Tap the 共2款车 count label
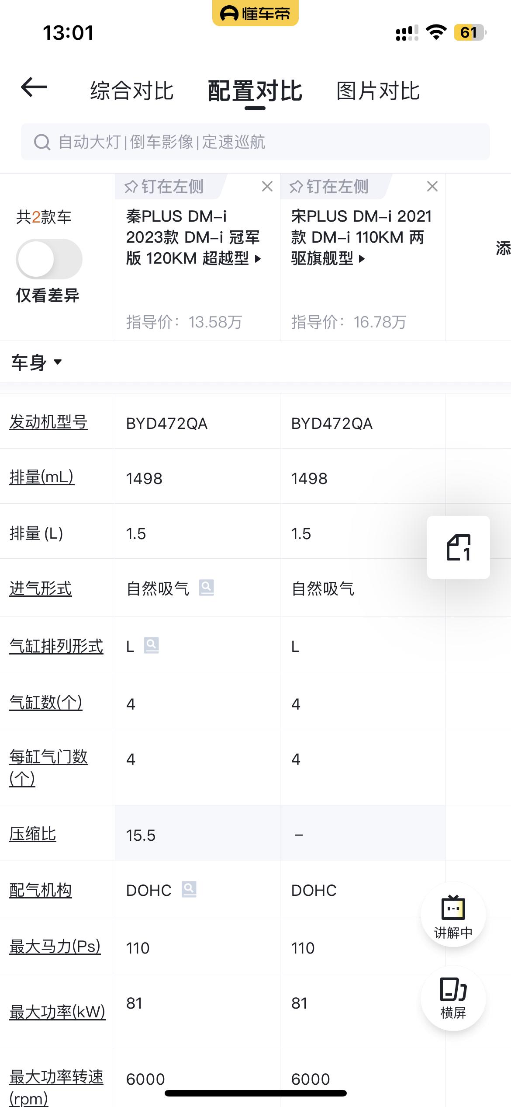 [x=44, y=217]
